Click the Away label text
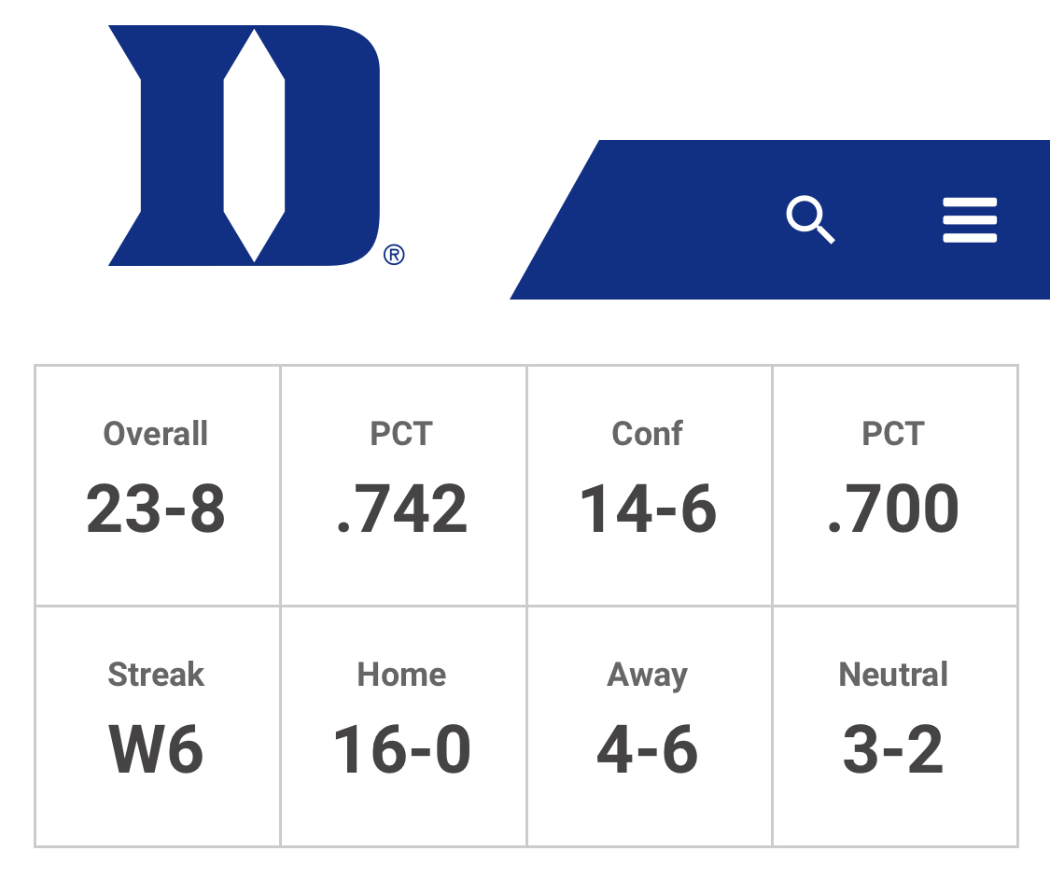Screen dimensions: 1050x879 (x=647, y=676)
